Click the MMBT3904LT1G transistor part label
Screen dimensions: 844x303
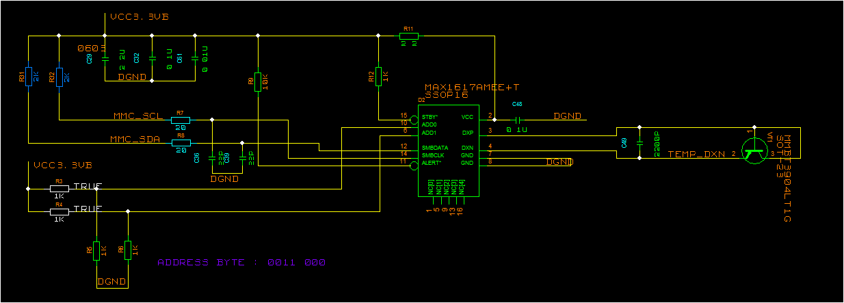786,179
